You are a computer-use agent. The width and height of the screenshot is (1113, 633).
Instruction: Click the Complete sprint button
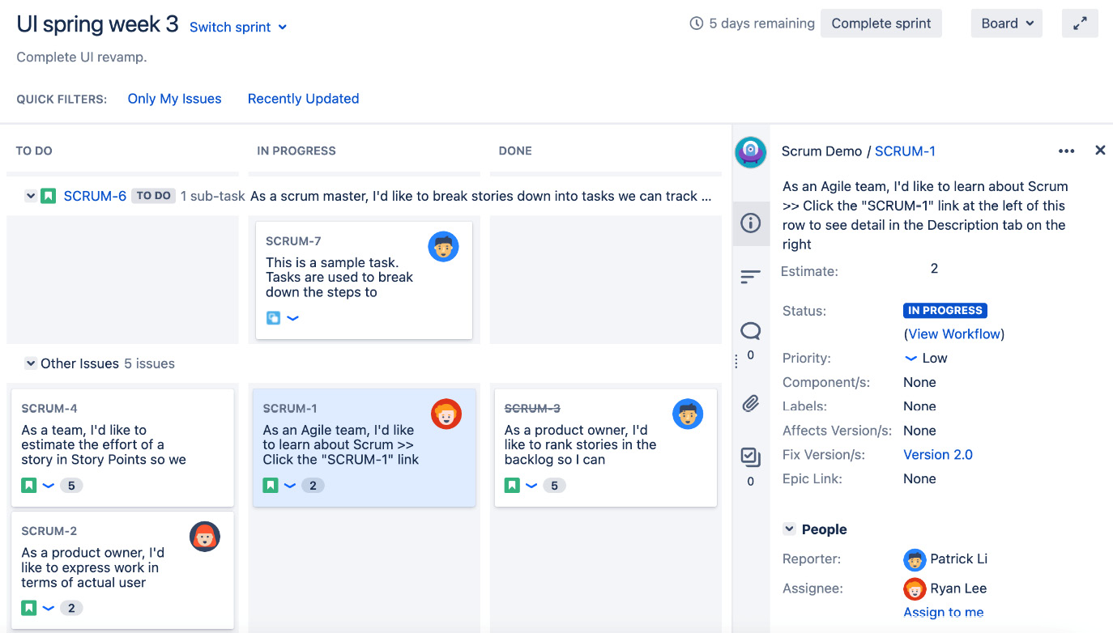point(881,23)
